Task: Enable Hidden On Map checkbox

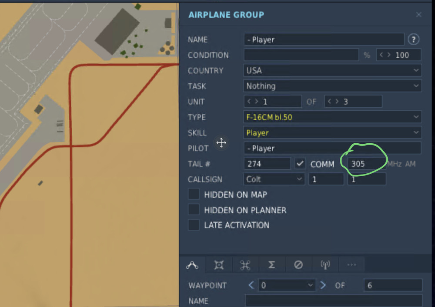Action: (x=194, y=195)
